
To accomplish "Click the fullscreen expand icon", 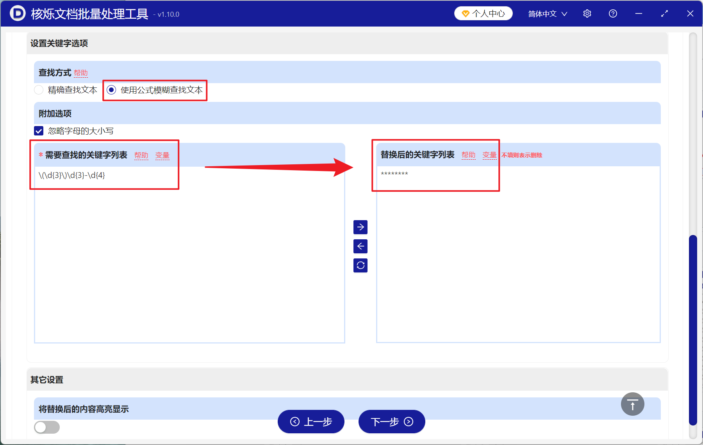I will coord(664,13).
